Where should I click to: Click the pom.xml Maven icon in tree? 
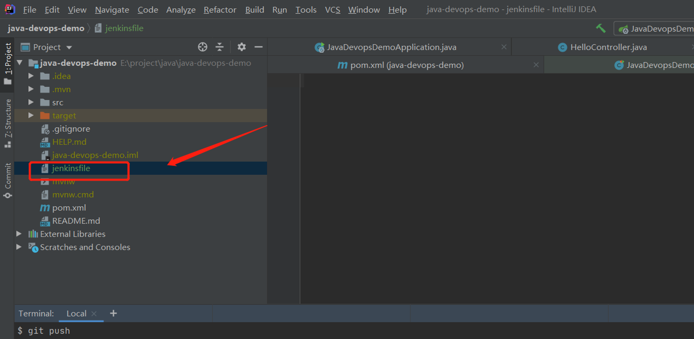coord(45,208)
